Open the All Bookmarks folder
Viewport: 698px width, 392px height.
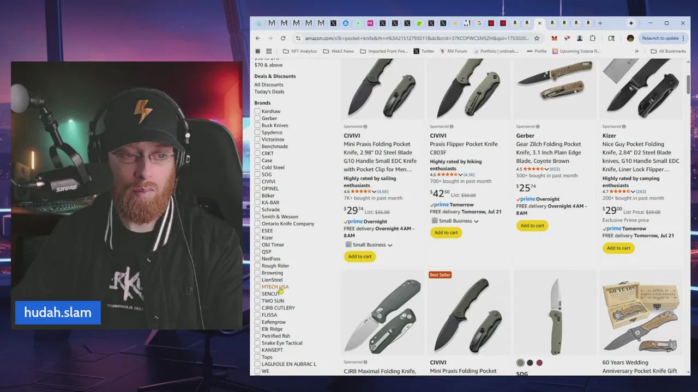pyautogui.click(x=668, y=51)
